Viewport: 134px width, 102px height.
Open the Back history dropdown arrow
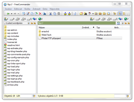pos(12,14)
